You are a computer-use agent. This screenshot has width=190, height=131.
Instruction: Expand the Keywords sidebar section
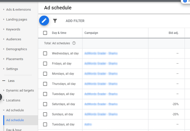click(x=13, y=29)
